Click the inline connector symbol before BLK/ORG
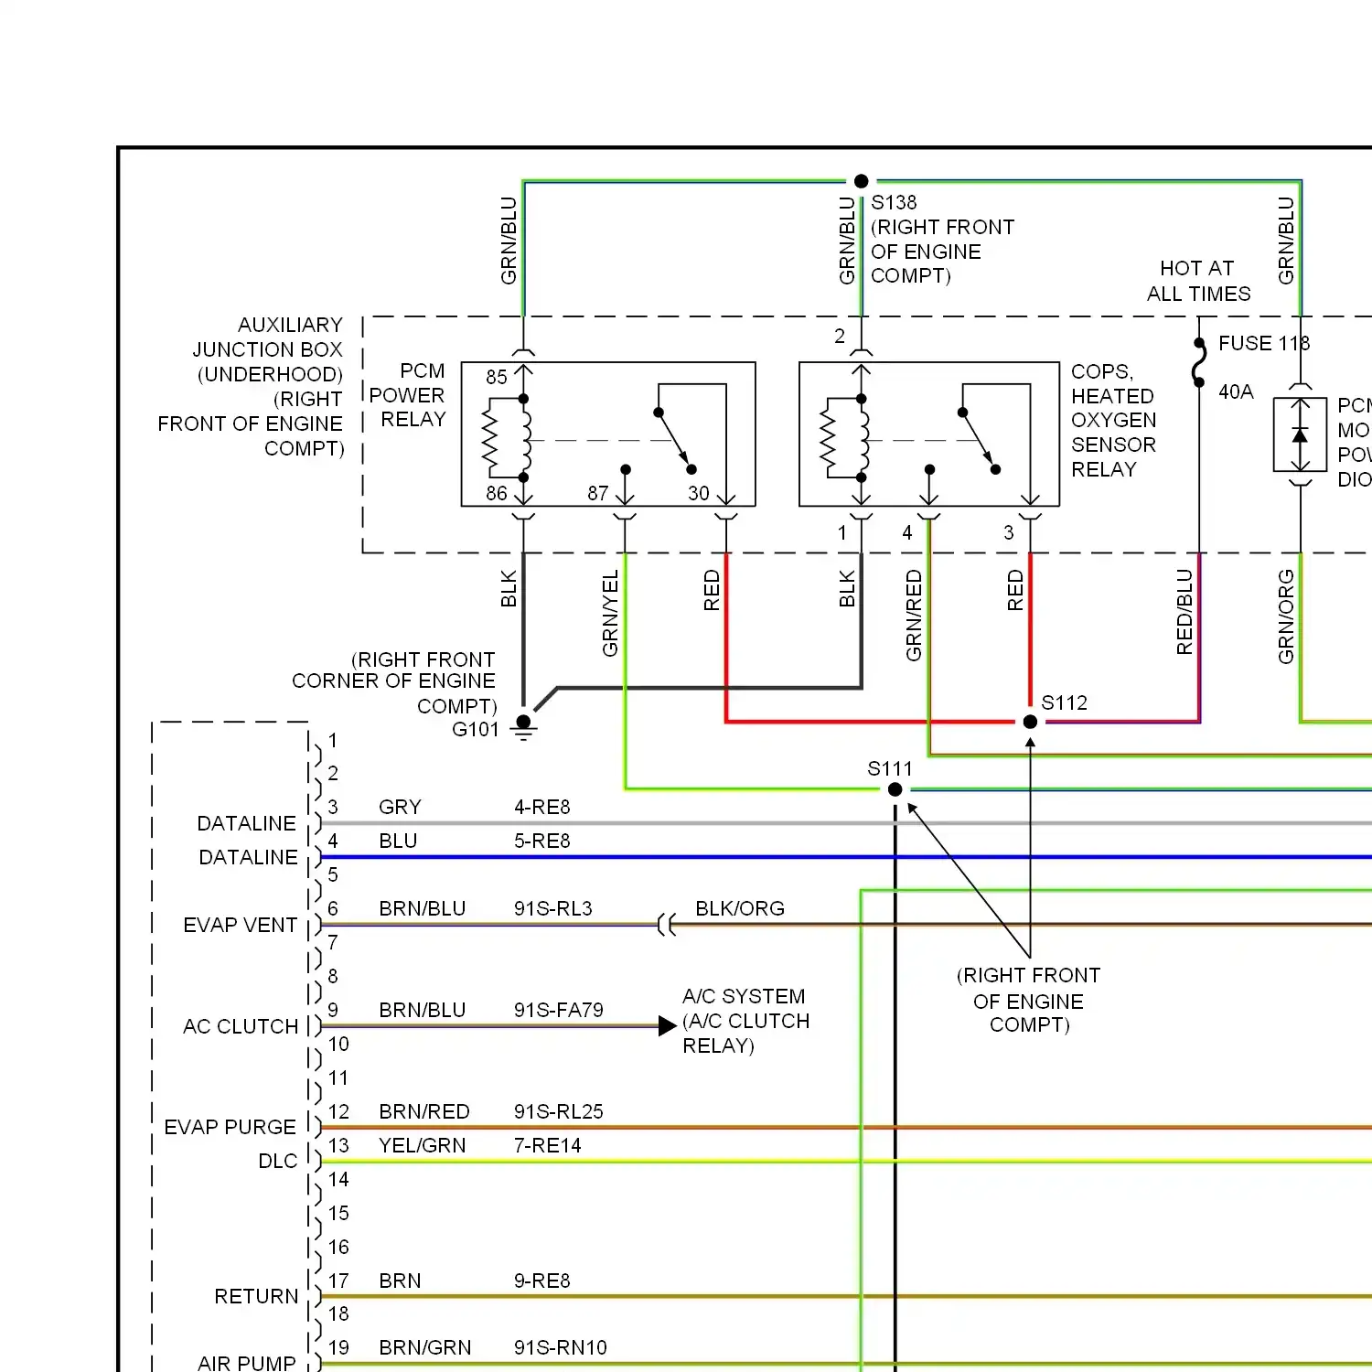The image size is (1372, 1372). (x=667, y=925)
